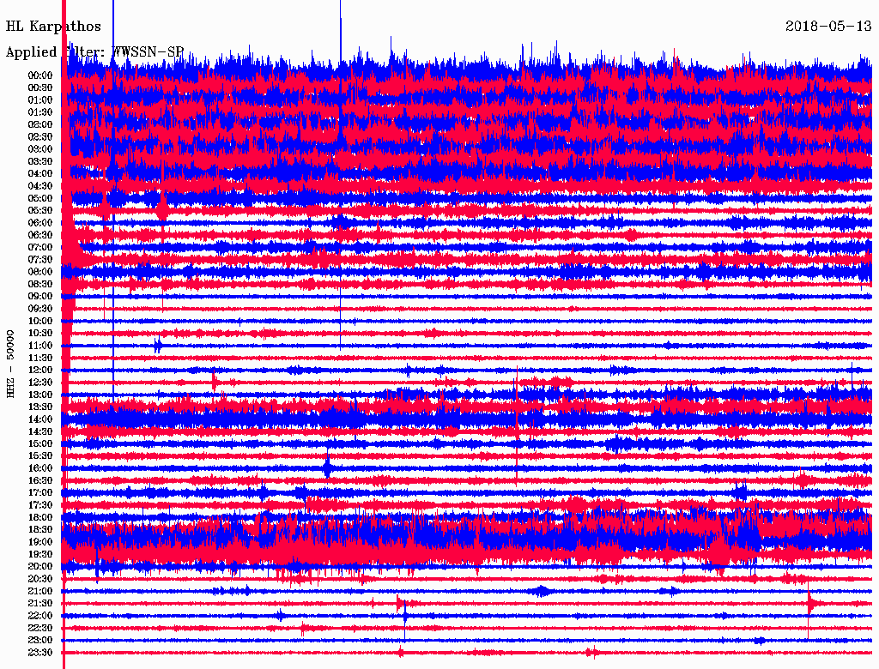Select the 17:30 time label

click(39, 505)
